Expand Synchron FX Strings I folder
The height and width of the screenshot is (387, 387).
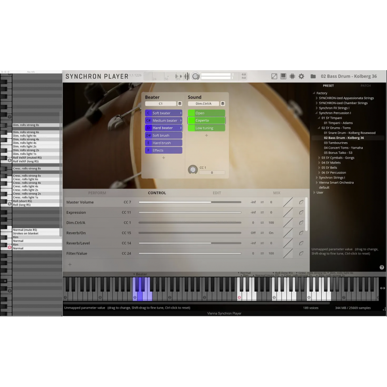click(317, 108)
